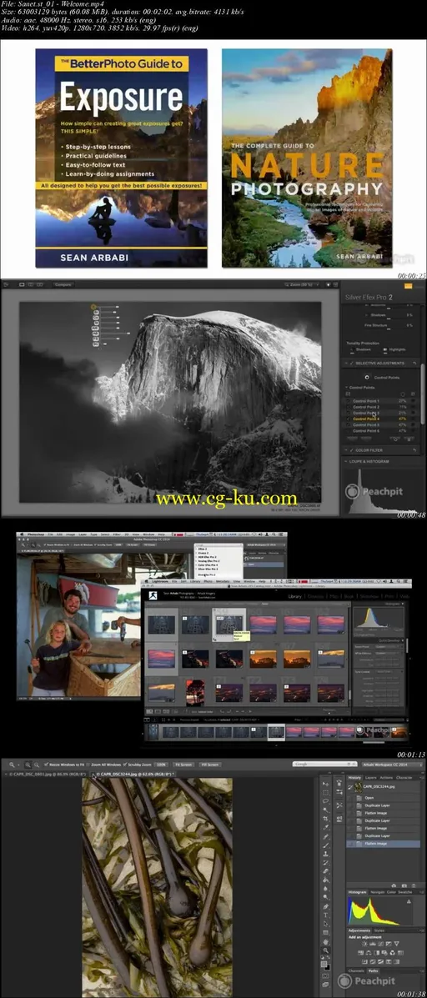Select the Pen tool
427x998 pixels.
pyautogui.click(x=325, y=906)
